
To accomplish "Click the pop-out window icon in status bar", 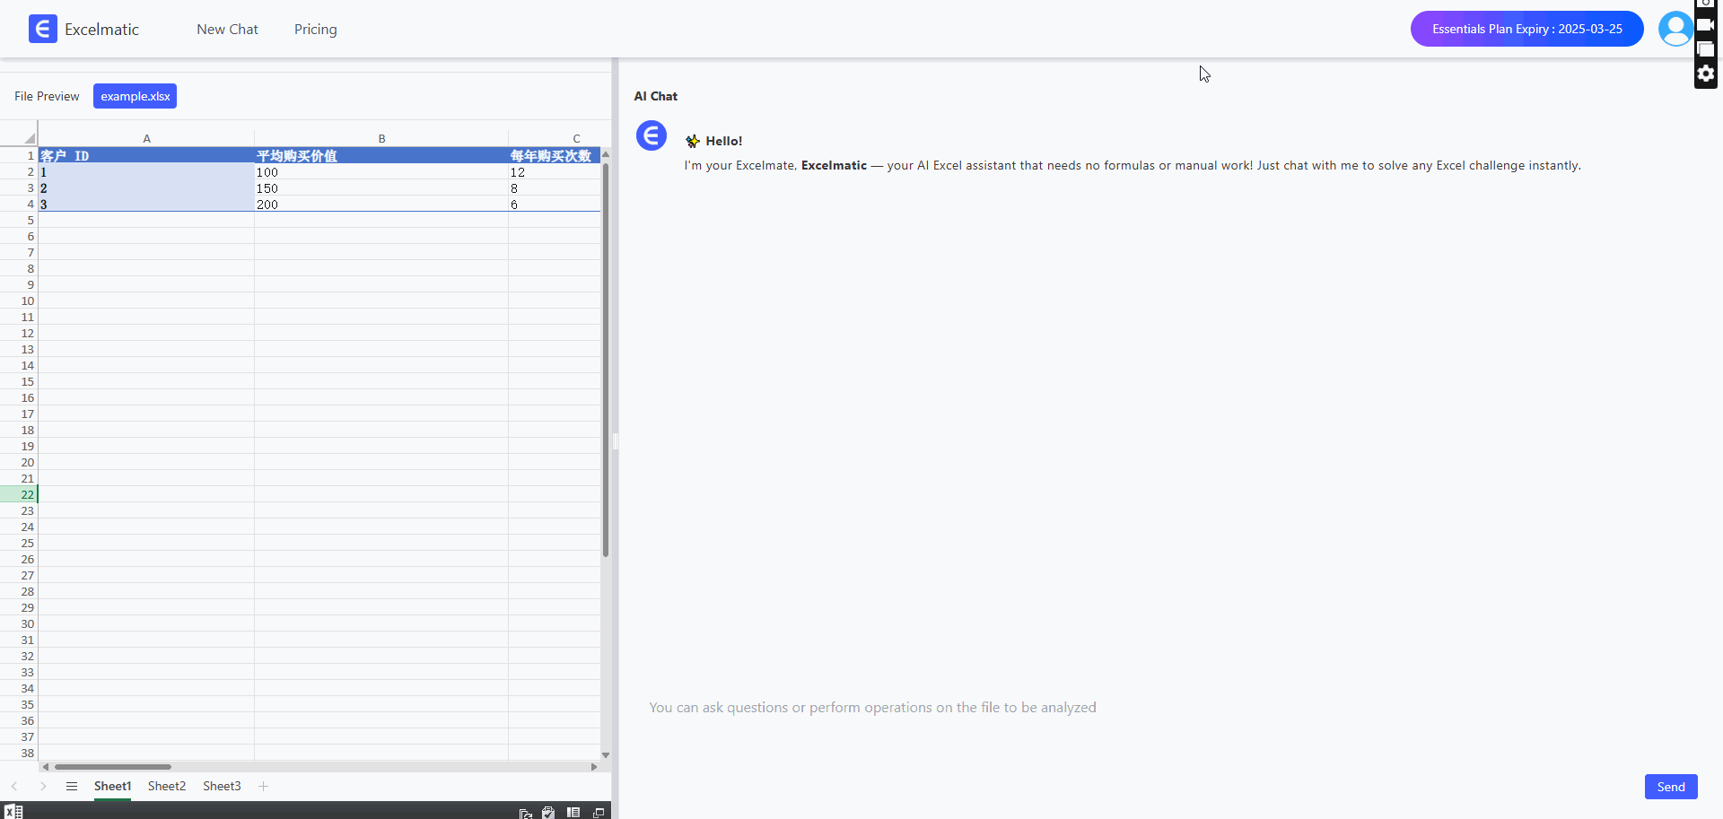I will click(599, 813).
